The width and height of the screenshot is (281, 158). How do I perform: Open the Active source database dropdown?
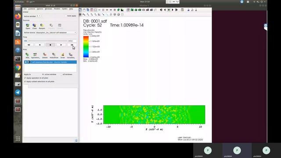click(56, 32)
